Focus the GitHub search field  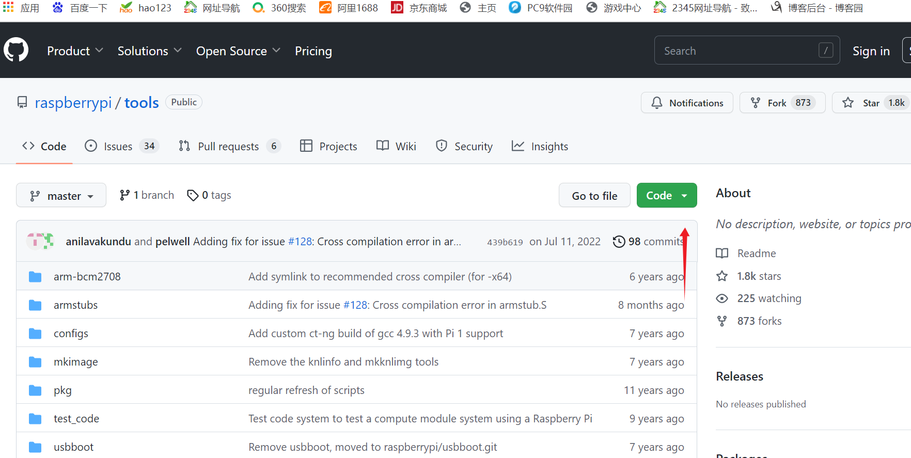pyautogui.click(x=747, y=50)
